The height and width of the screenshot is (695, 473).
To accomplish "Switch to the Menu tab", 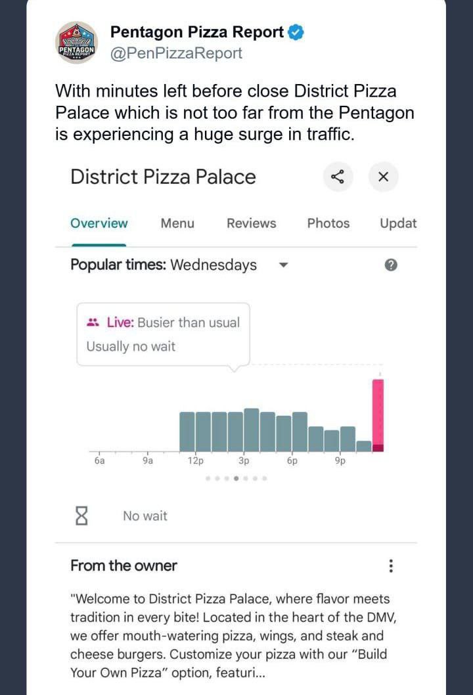I will [x=177, y=223].
